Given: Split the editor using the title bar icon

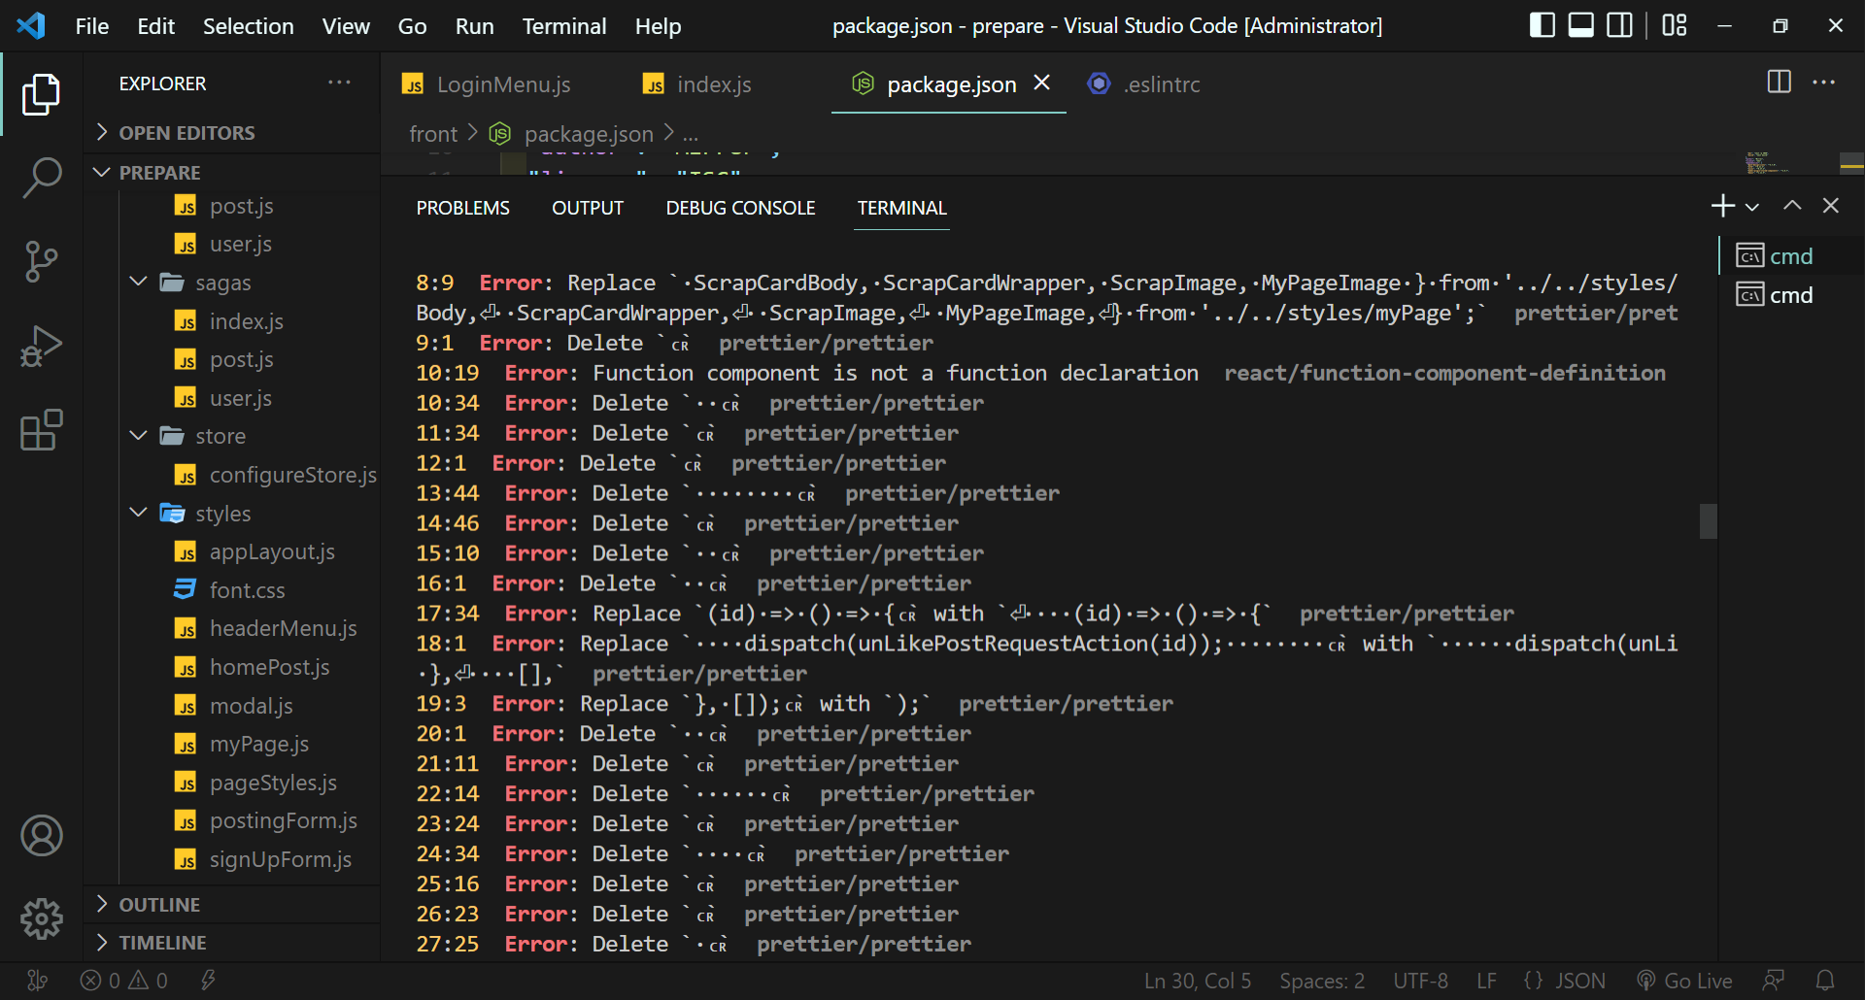Looking at the screenshot, I should point(1779,83).
